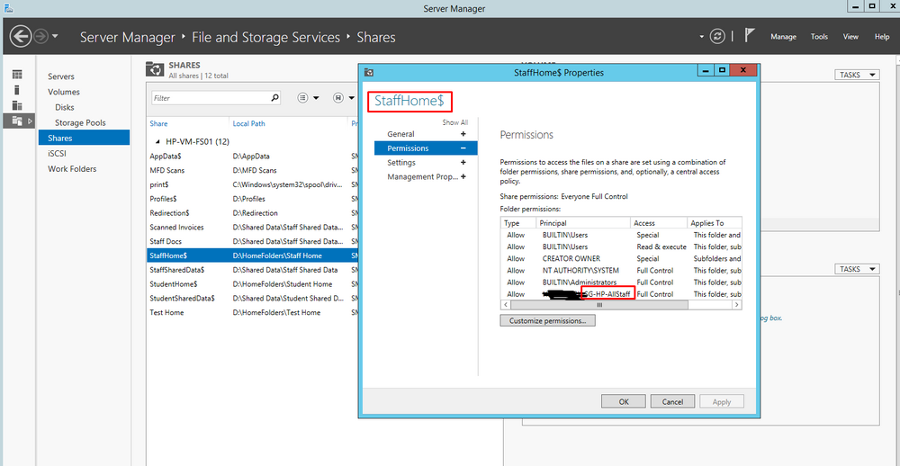900x466 pixels.
Task: Select the Staff Docs share row
Action: 253,242
